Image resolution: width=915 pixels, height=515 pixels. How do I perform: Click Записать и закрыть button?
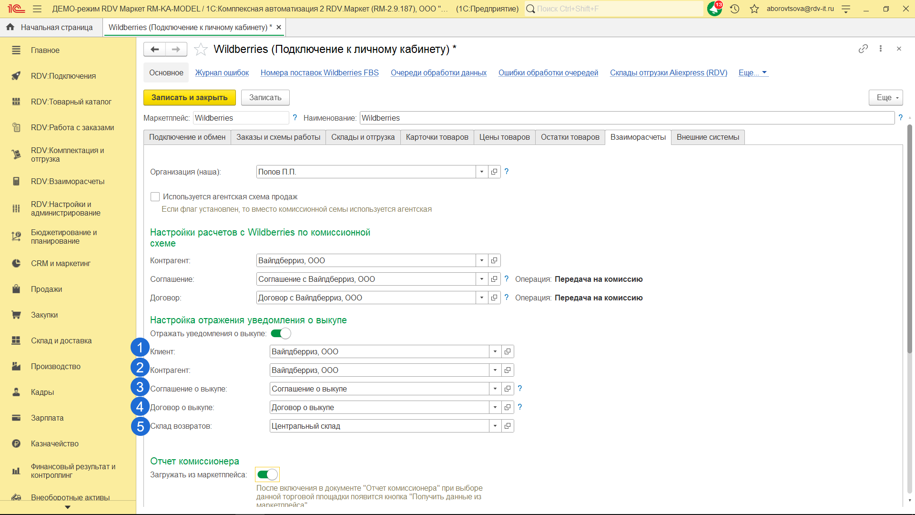coord(189,97)
